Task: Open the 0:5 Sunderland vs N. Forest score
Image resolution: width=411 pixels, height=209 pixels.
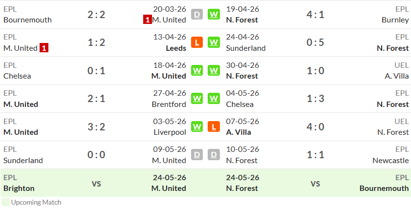Action: [315, 42]
